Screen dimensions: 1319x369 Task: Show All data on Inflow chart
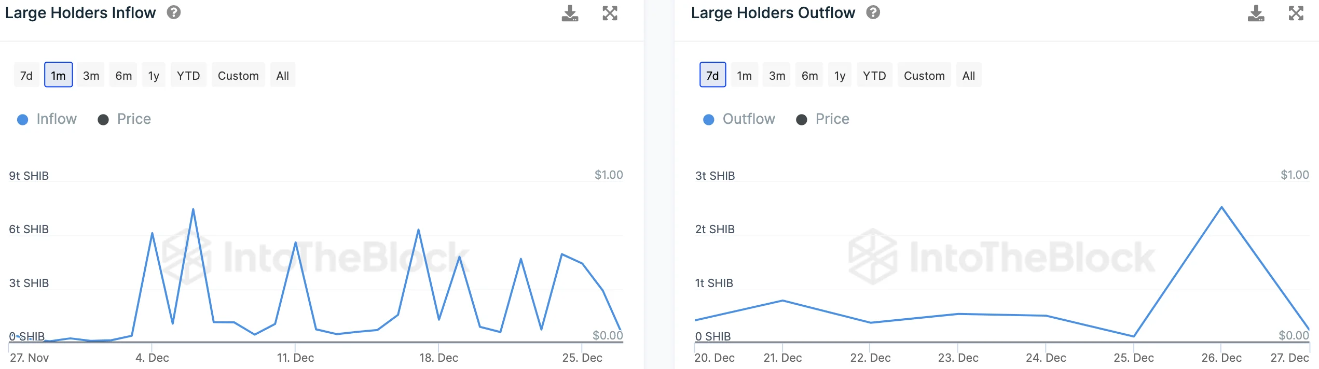[x=283, y=76]
